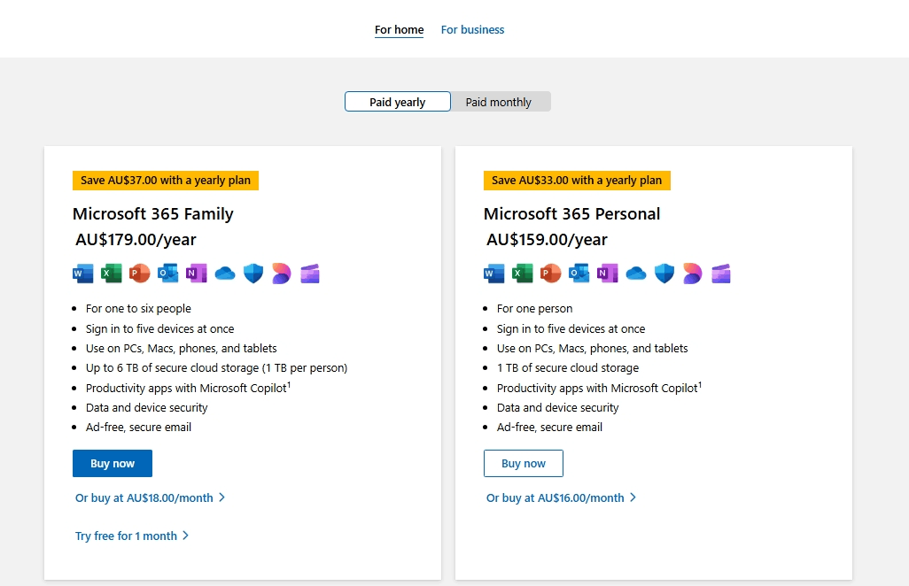
Task: Click the Excel icon in Personal plan
Action: click(x=523, y=274)
